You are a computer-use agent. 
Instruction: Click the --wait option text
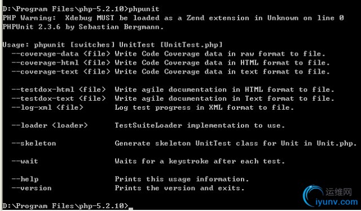pos(25,161)
